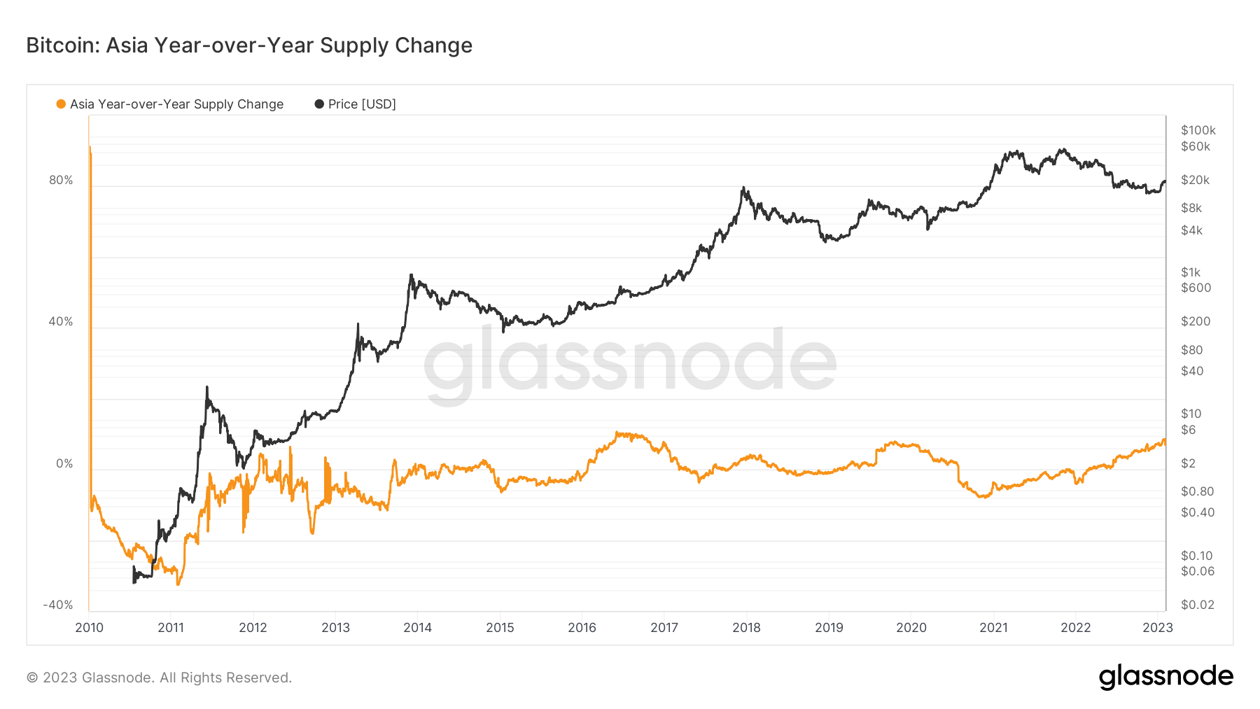Click the Glassnode copyright notice
This screenshot has height=709, width=1260.
(159, 678)
